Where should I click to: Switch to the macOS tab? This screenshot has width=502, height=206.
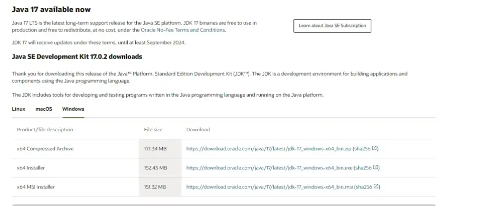(x=44, y=109)
